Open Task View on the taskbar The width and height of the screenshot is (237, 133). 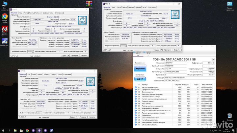(9, 130)
